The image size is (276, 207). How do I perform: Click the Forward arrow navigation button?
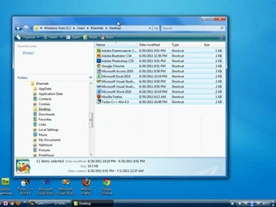[x=26, y=28]
